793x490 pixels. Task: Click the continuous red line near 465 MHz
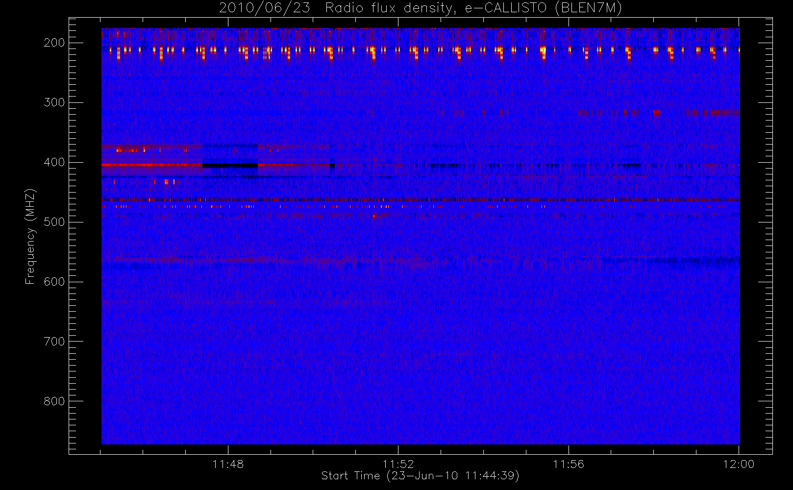click(421, 200)
